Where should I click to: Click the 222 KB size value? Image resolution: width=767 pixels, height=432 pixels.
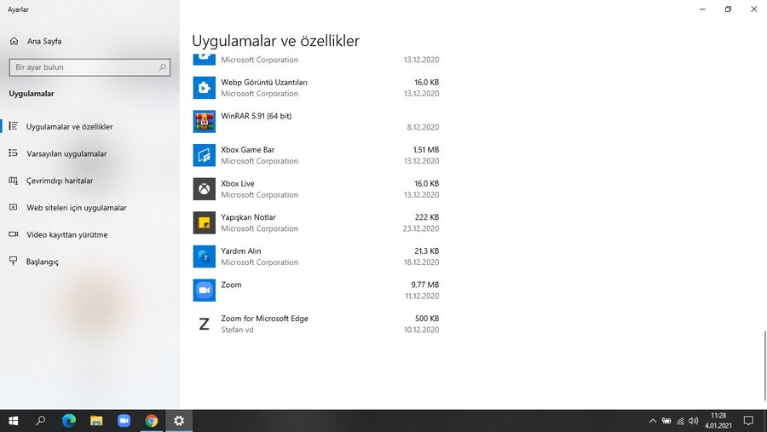(x=427, y=217)
